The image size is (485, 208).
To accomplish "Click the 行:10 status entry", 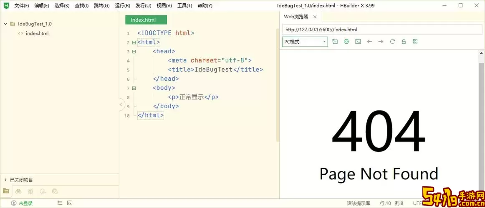I will tap(385, 203).
